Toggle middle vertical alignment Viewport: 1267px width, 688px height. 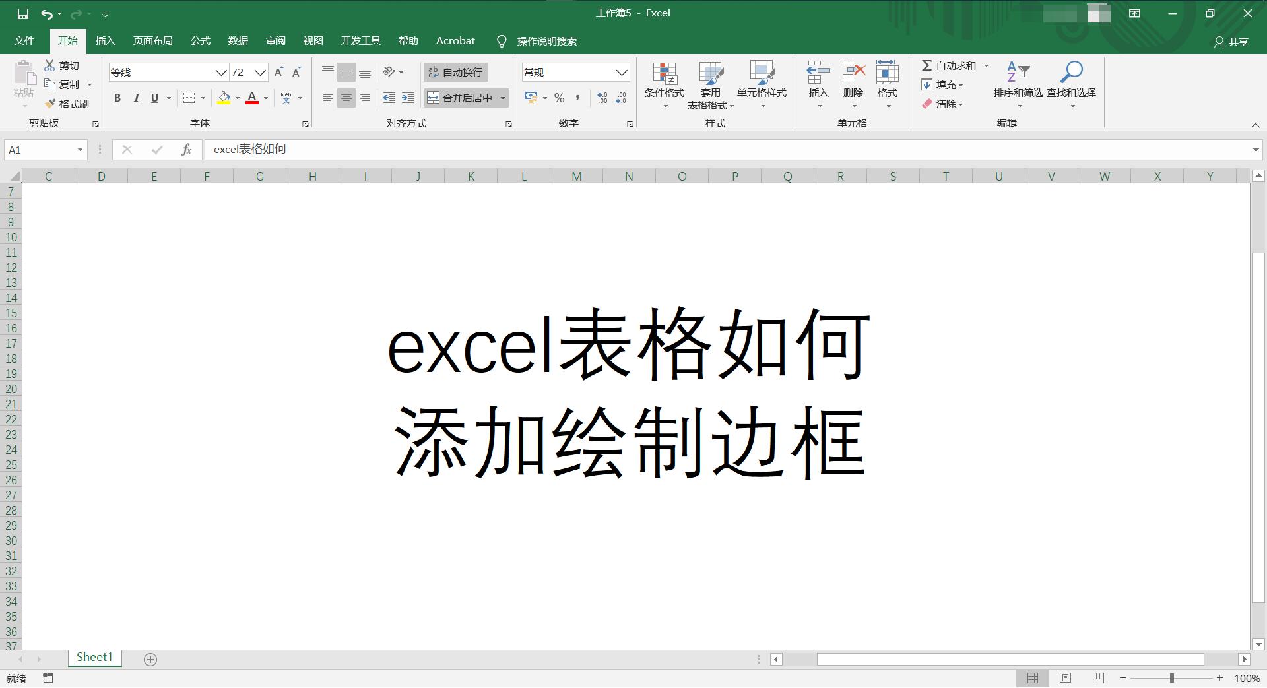[346, 72]
